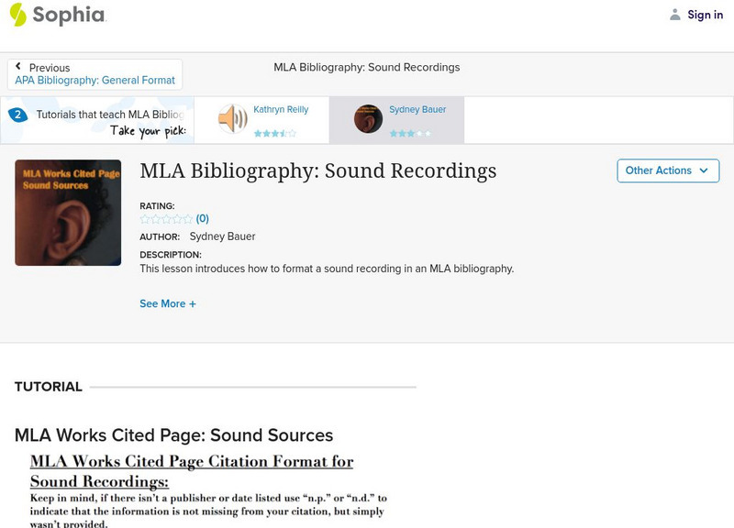Go to APA Bibliography: General Format lesson
Viewport: 734px width, 528px height.
click(96, 80)
